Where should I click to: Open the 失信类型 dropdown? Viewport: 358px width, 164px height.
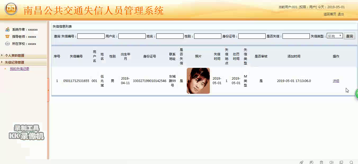pyautogui.click(x=335, y=36)
